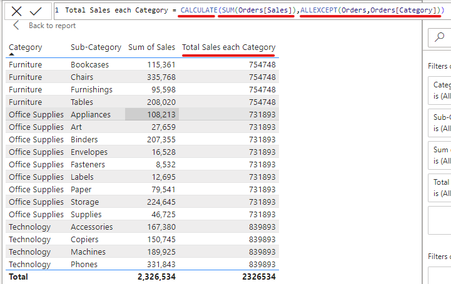Expand the Category filter card

(x=441, y=91)
